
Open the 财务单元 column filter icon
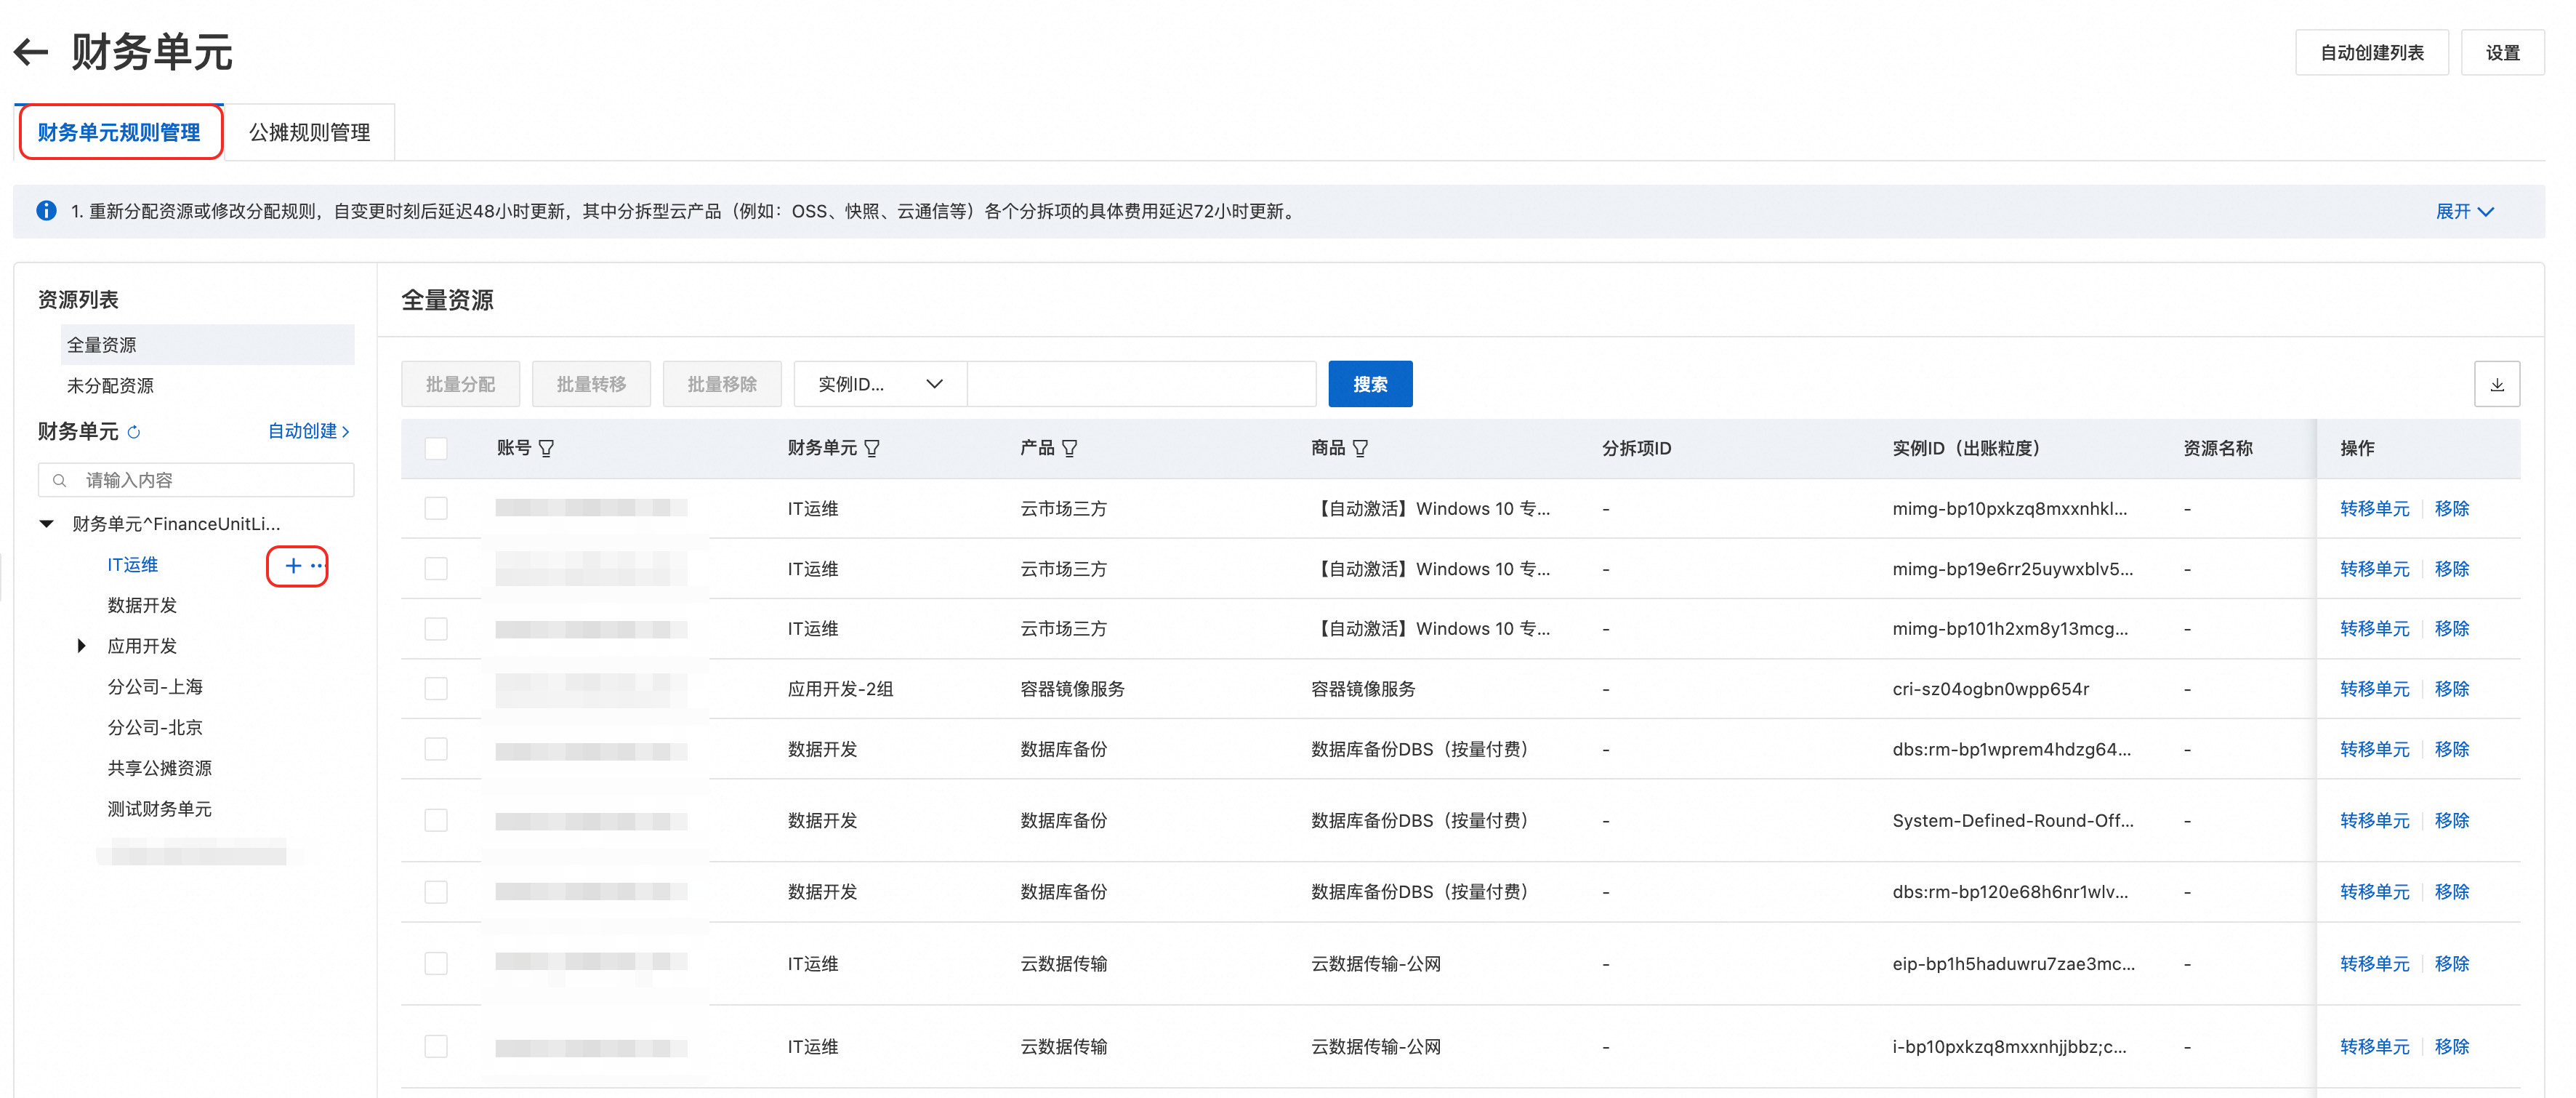872,449
